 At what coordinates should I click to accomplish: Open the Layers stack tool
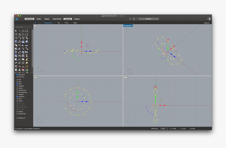tap(23, 70)
